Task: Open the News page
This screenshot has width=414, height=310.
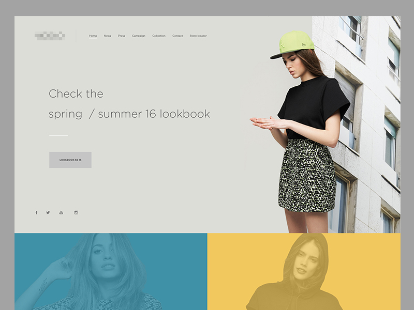Action: [108, 36]
